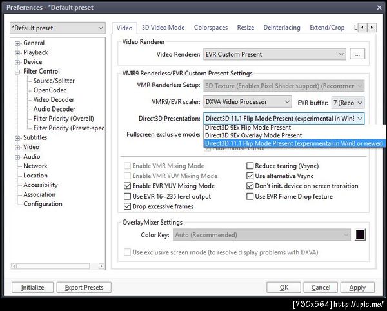Select Configuration in the tree
The image size is (387, 311).
point(43,204)
